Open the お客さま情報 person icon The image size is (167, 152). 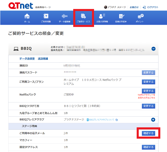pos(102,16)
